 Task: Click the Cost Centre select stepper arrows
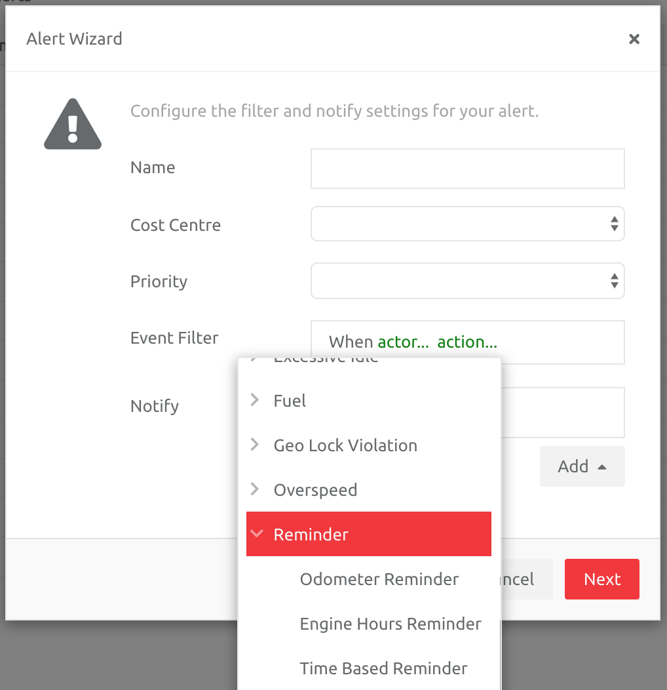(615, 224)
